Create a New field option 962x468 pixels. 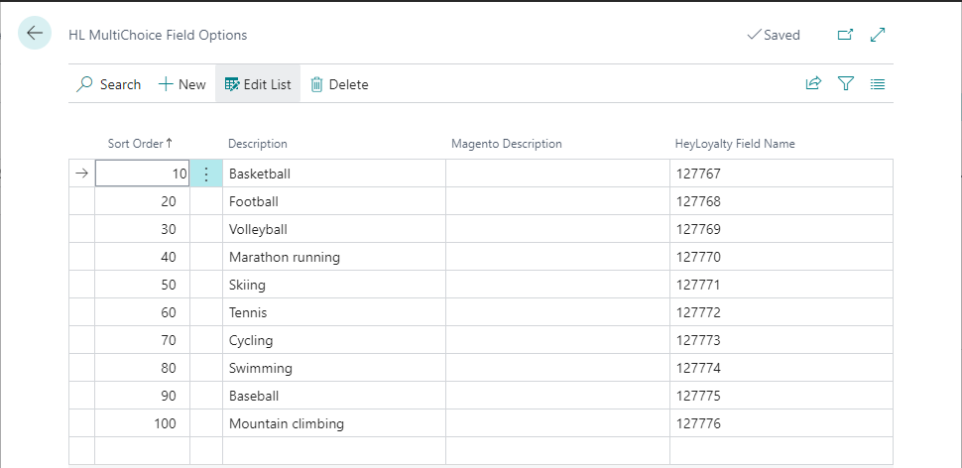tap(182, 84)
